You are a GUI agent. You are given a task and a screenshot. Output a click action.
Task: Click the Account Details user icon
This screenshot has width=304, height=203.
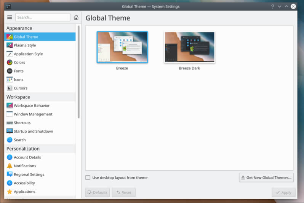click(10, 157)
